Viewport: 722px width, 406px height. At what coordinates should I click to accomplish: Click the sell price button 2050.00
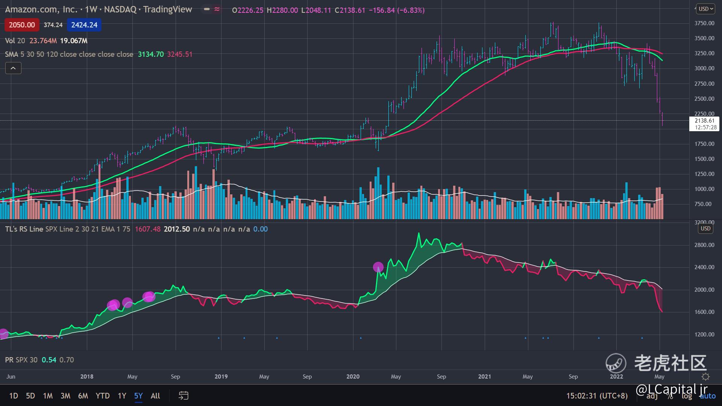click(21, 25)
